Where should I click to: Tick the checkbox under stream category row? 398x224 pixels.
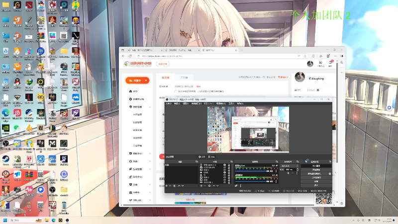(x=176, y=91)
